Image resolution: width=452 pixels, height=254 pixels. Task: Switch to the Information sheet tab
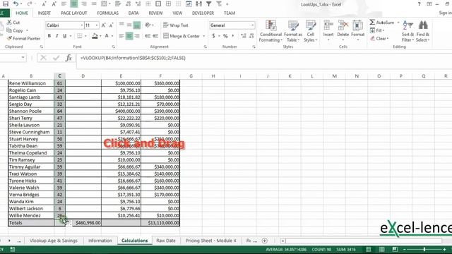coord(100,241)
